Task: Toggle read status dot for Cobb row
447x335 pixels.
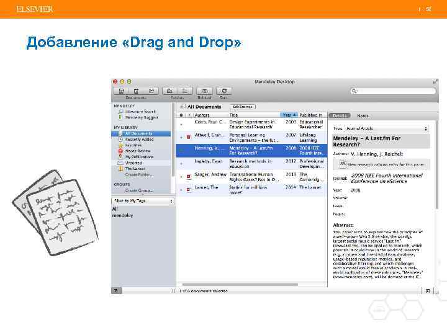Action: pos(181,125)
